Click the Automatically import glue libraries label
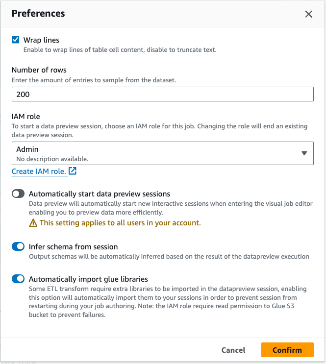 point(88,279)
